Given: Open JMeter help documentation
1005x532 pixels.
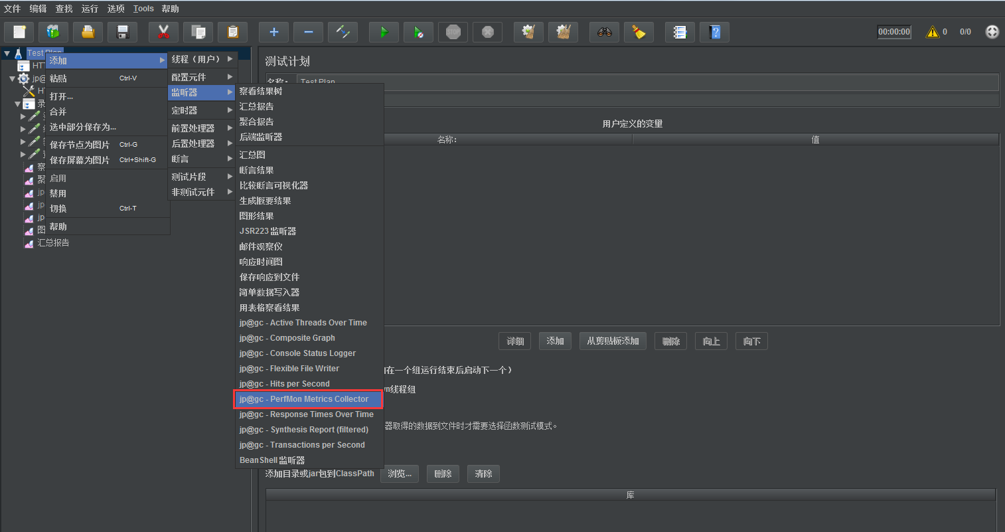Looking at the screenshot, I should (x=714, y=31).
